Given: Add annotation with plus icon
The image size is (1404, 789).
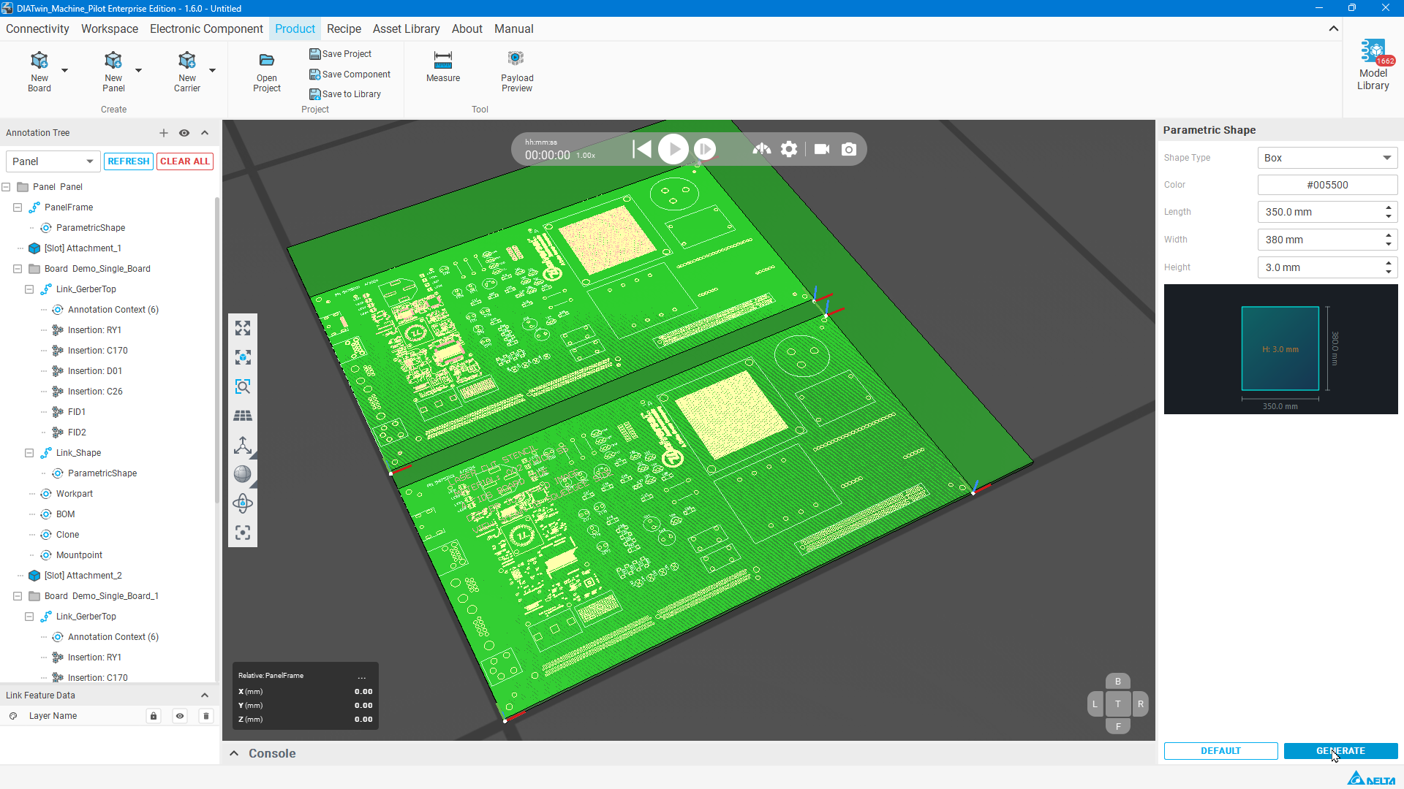Looking at the screenshot, I should (164, 133).
